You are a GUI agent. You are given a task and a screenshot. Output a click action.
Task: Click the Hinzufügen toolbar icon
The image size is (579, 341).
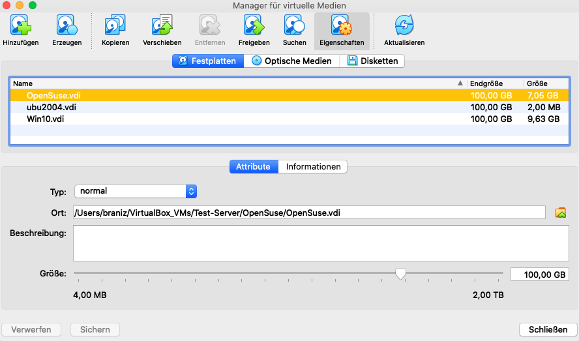click(21, 26)
